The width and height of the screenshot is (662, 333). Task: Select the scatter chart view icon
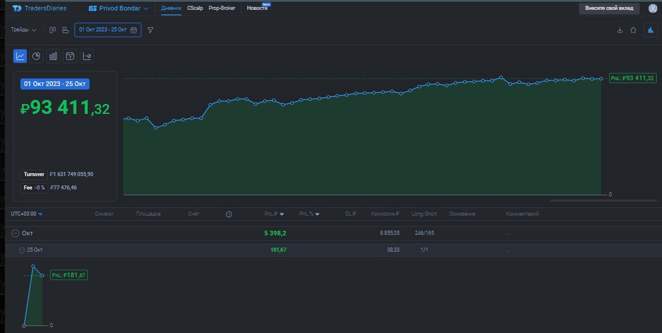(87, 56)
